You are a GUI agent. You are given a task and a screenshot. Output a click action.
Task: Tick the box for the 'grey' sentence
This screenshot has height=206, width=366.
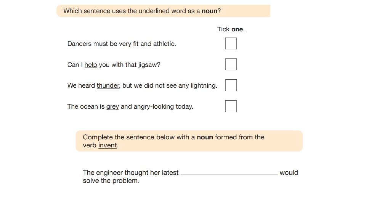click(231, 106)
